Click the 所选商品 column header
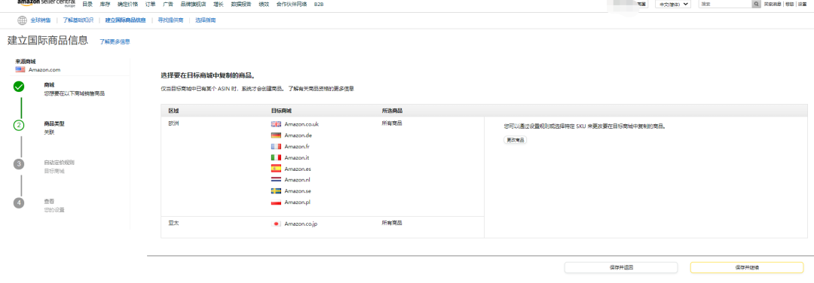The height and width of the screenshot is (283, 814). click(x=392, y=111)
